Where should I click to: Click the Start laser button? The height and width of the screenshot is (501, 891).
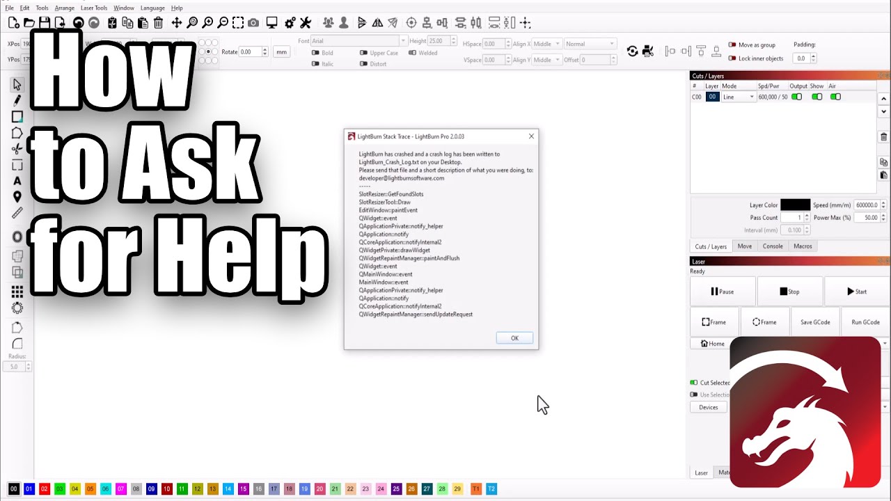point(857,292)
